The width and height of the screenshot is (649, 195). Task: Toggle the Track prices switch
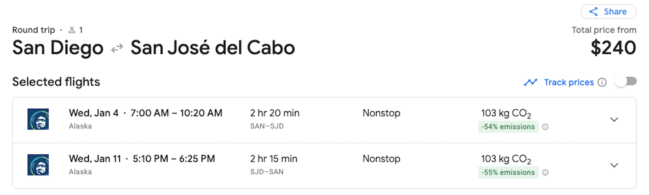(626, 82)
